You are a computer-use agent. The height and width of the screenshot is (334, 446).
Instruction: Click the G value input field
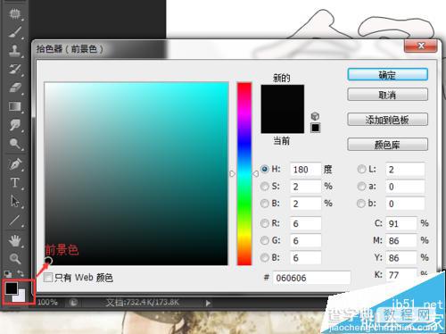coord(305,240)
